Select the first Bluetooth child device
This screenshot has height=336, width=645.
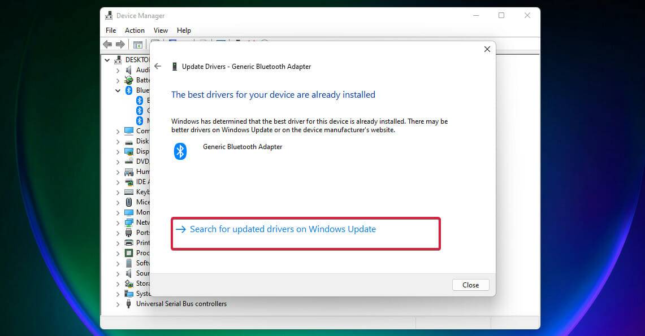click(x=140, y=101)
